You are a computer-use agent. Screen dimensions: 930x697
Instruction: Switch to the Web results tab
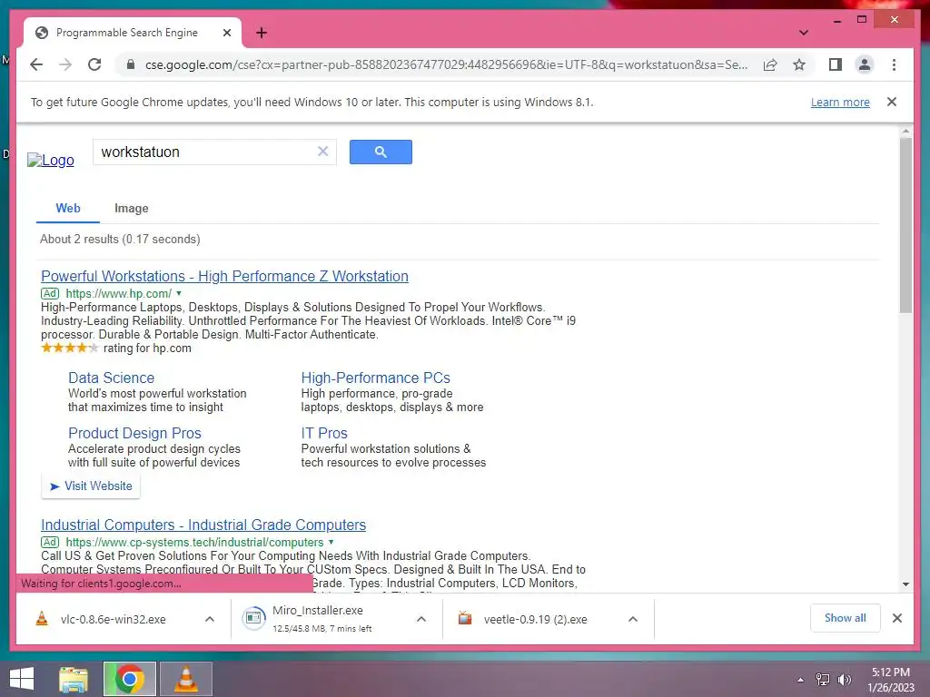tap(68, 208)
